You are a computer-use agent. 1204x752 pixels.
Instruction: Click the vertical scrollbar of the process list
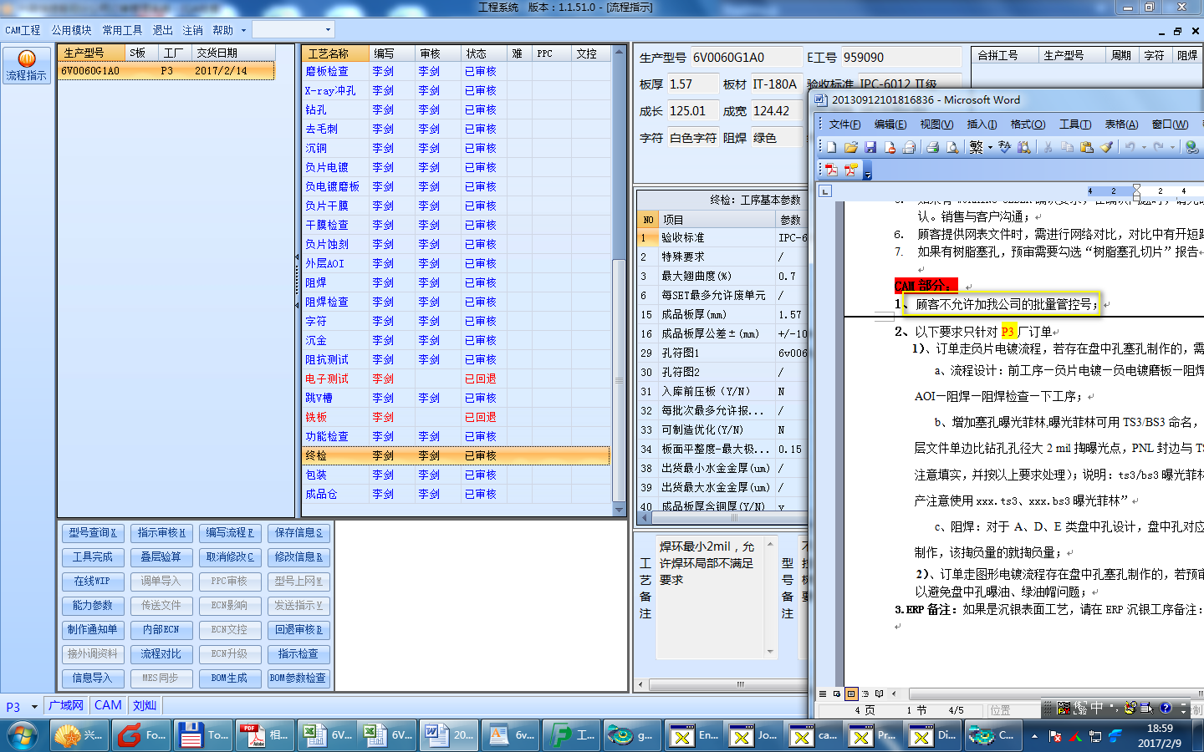(x=620, y=279)
